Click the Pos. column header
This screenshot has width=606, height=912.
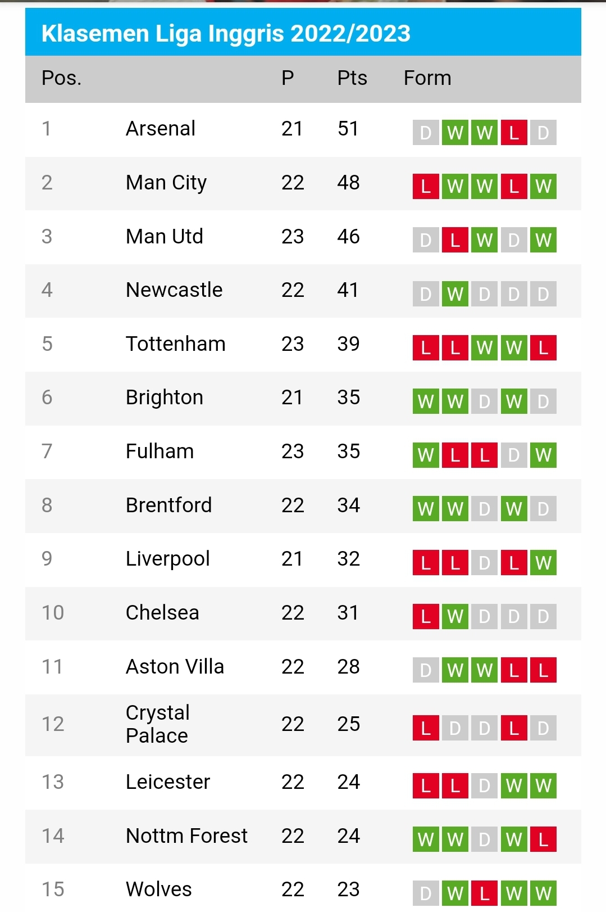point(62,78)
